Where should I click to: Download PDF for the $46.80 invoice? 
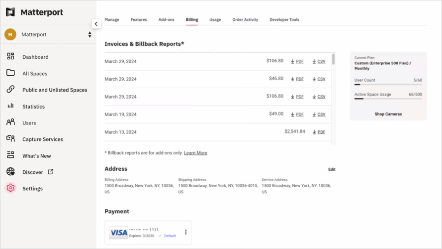point(297,79)
